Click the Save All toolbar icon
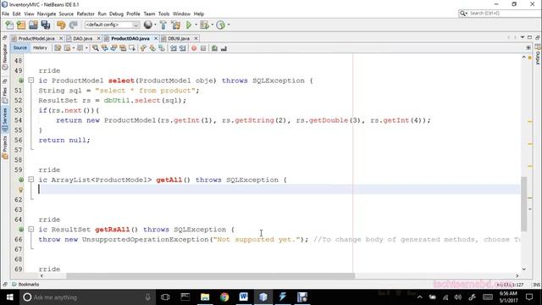 click(x=46, y=25)
